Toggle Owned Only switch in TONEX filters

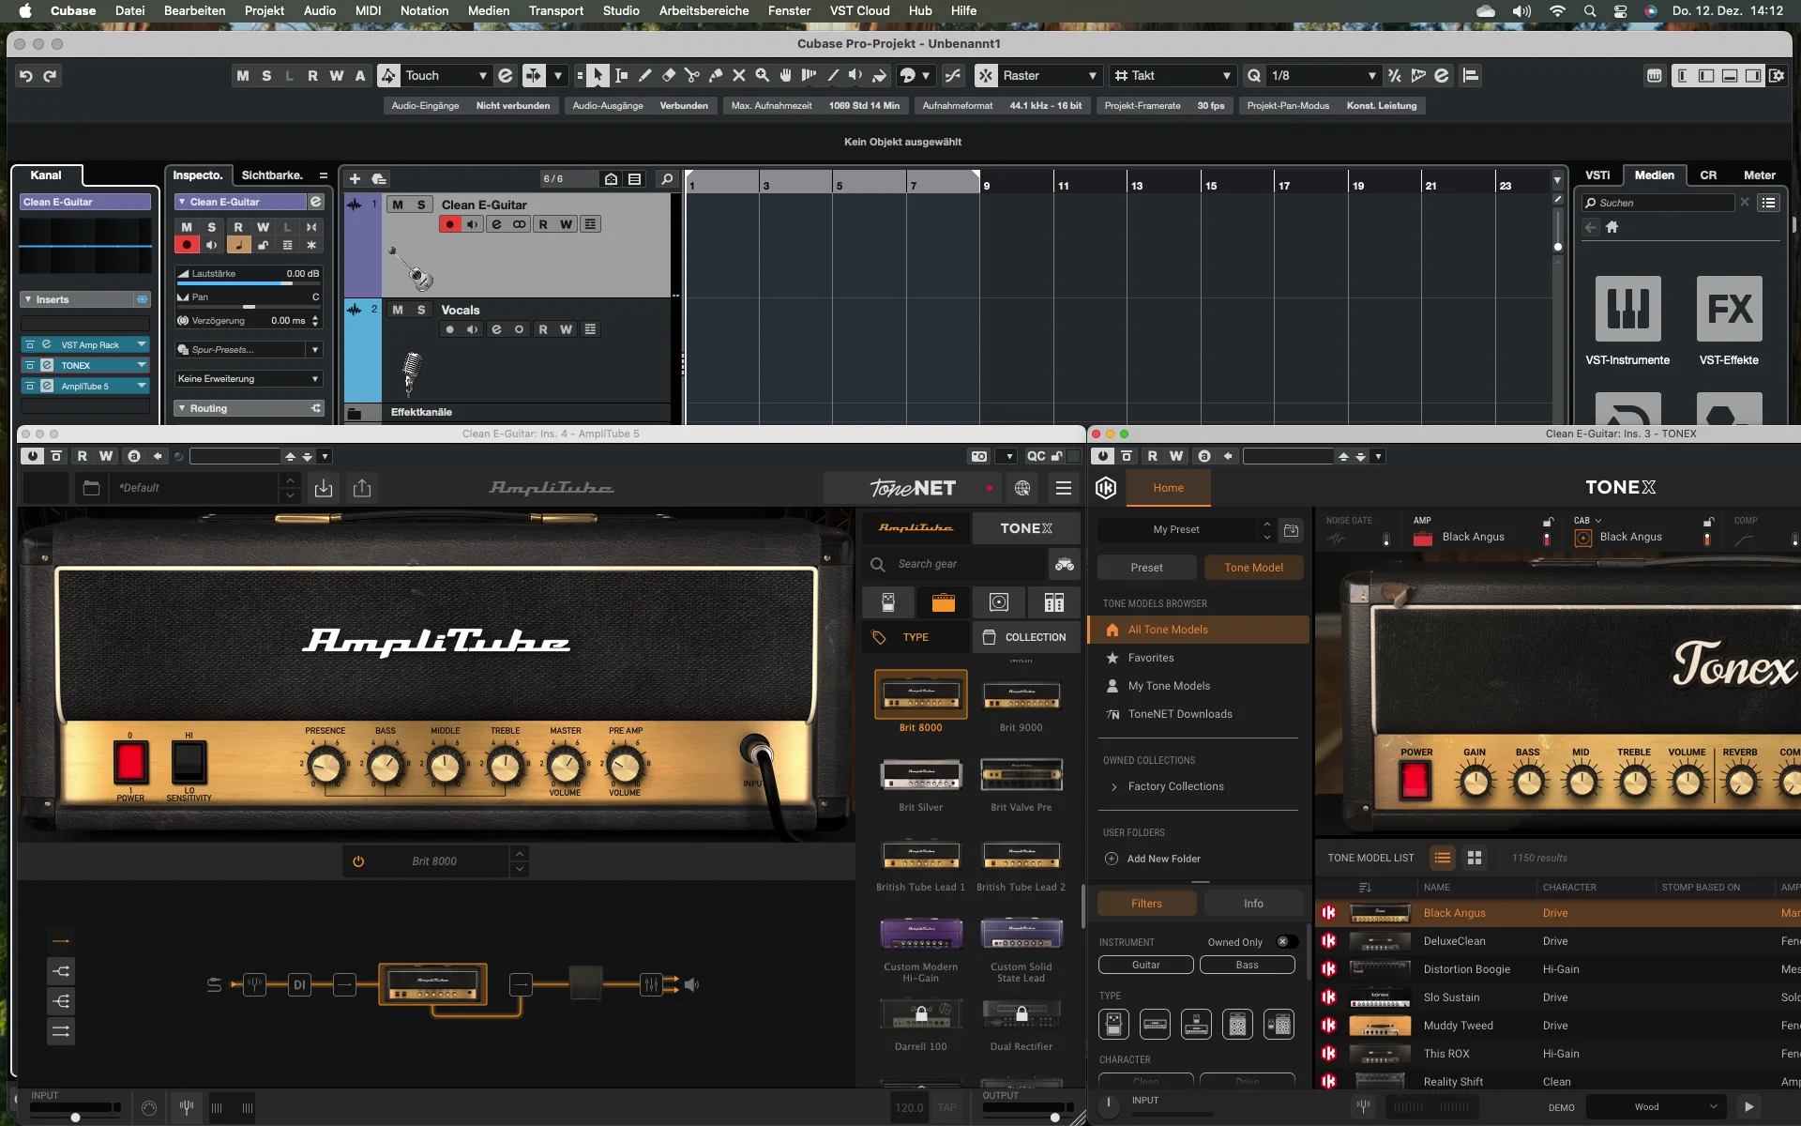(x=1286, y=942)
